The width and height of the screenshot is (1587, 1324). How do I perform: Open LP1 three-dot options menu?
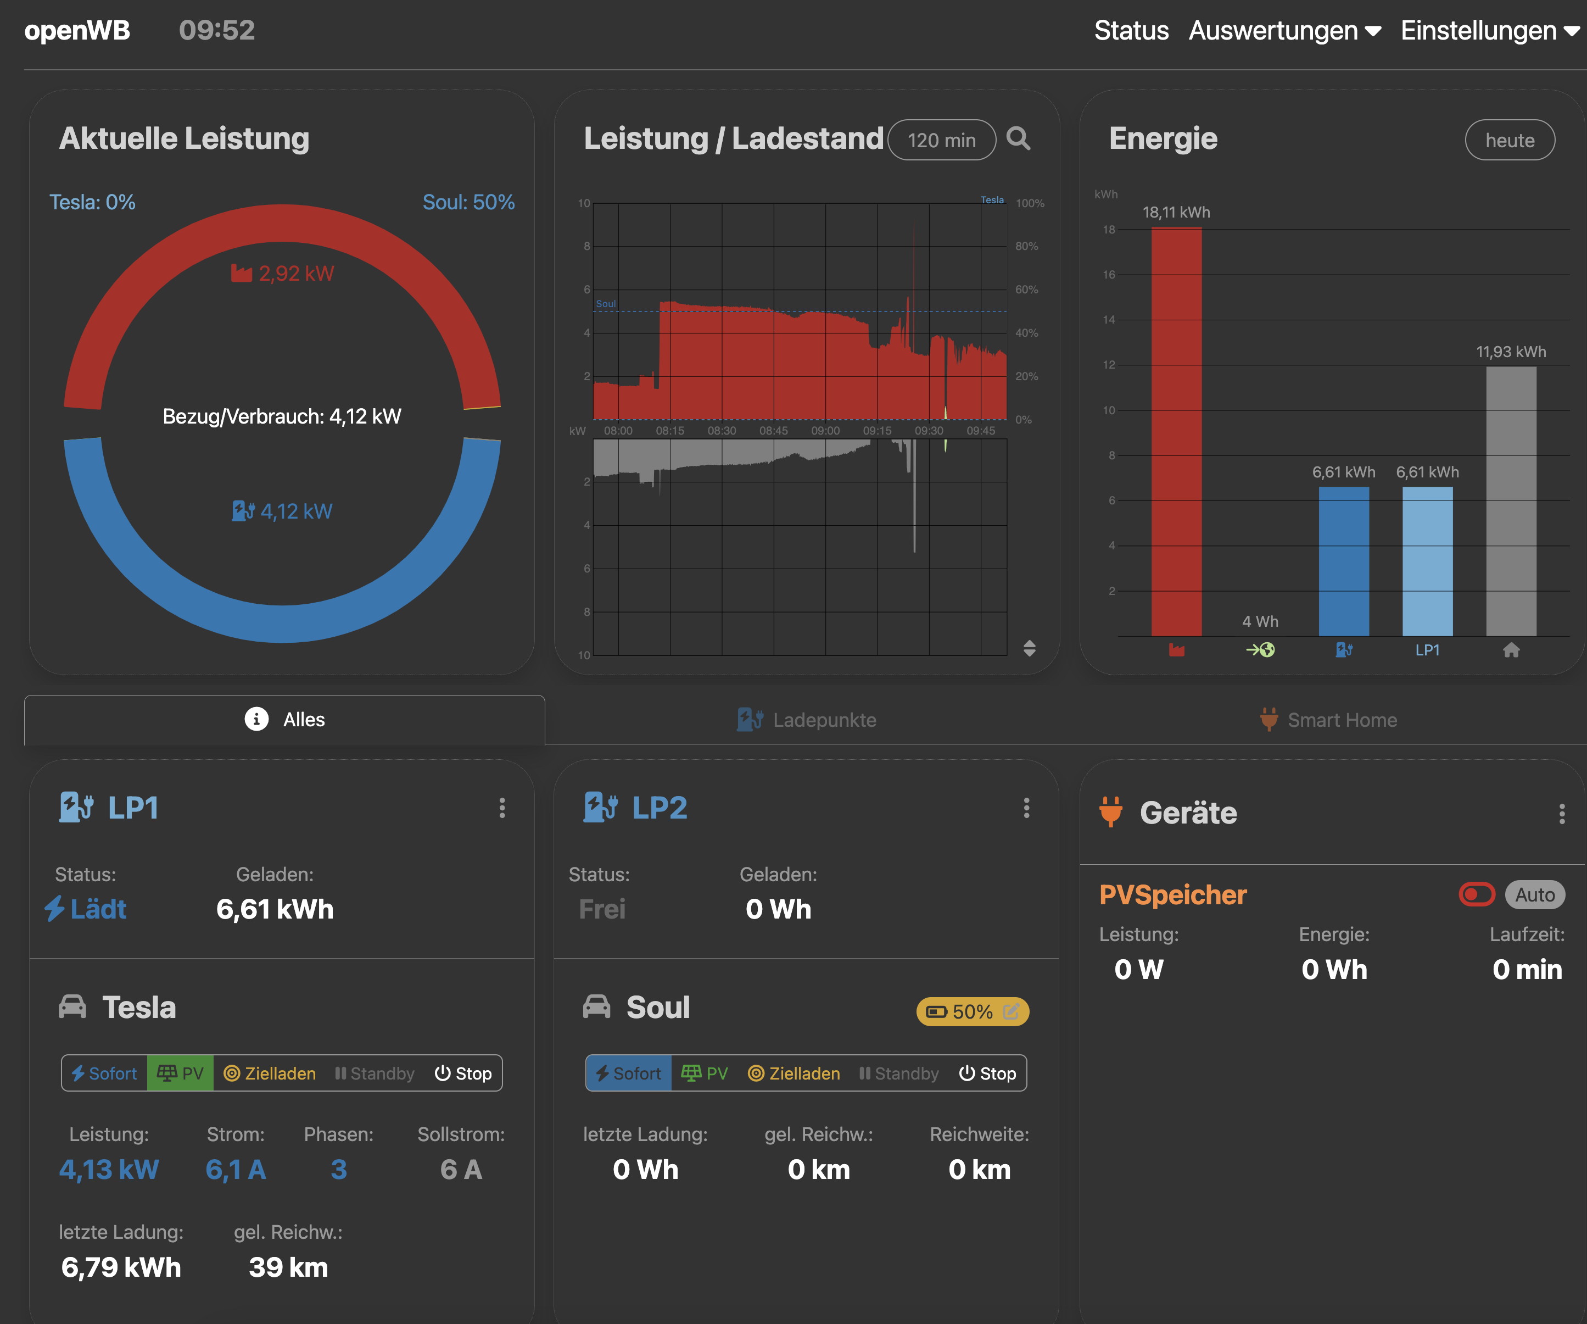click(x=502, y=808)
